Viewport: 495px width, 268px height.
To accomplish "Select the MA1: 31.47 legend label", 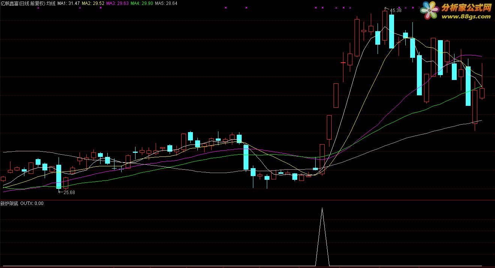I will pyautogui.click(x=69, y=3).
